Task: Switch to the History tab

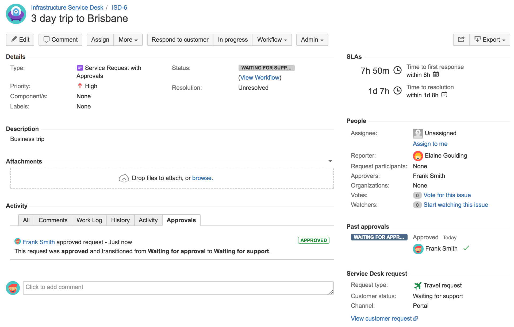Action: [120, 220]
